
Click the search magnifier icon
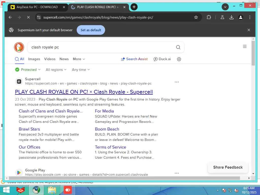click(178, 47)
